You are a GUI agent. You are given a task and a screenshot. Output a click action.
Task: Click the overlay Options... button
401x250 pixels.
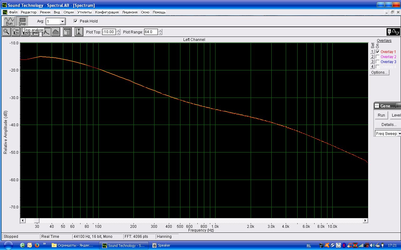[x=379, y=72]
